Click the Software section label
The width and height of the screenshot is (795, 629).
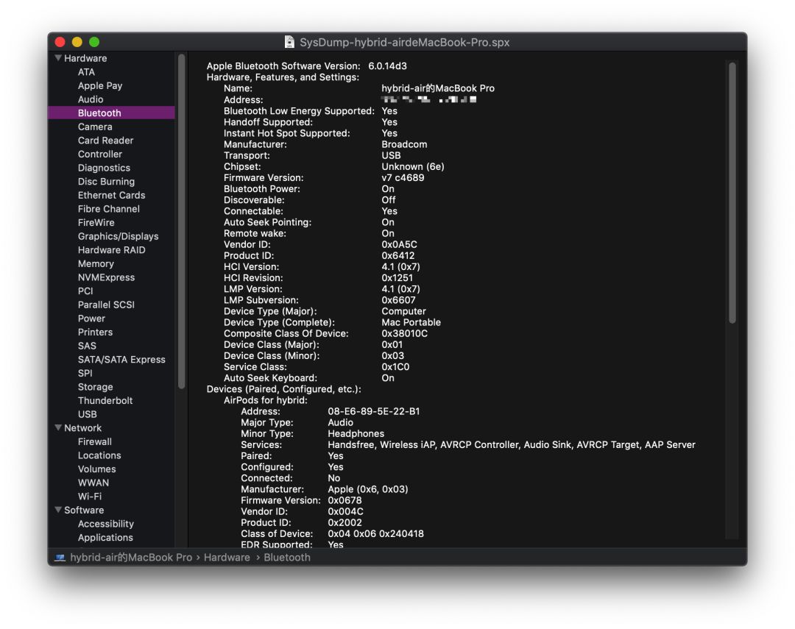click(84, 510)
